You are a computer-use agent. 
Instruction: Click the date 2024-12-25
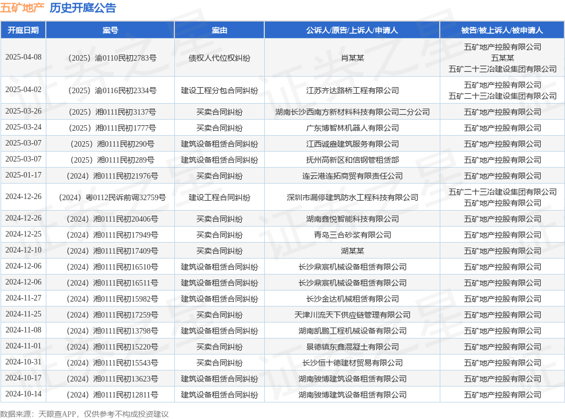pos(23,234)
